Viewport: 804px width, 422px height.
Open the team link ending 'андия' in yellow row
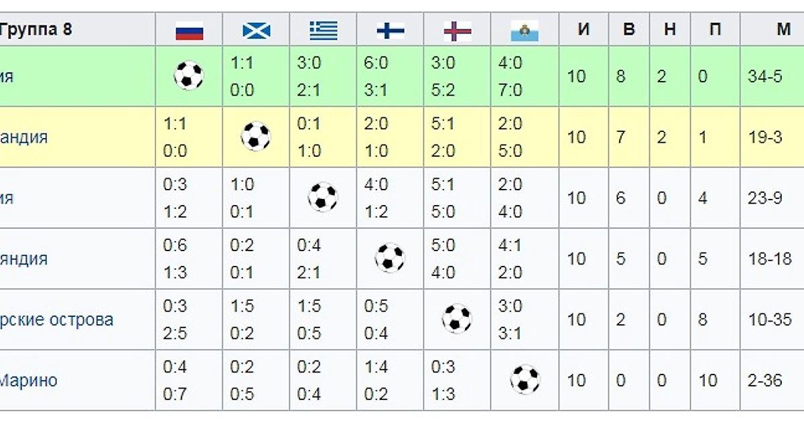[x=23, y=137]
